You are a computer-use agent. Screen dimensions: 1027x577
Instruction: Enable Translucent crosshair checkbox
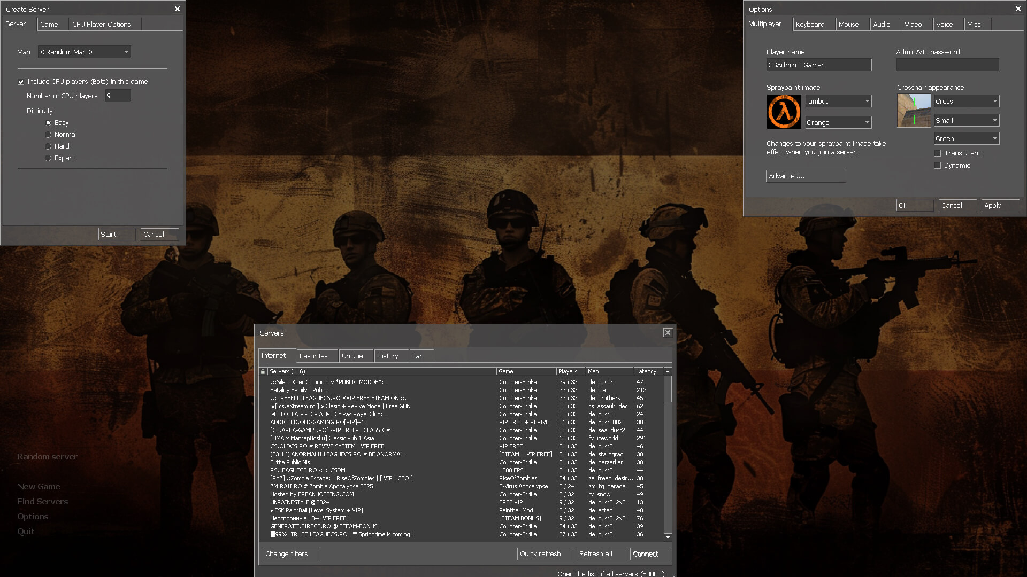pyautogui.click(x=937, y=153)
